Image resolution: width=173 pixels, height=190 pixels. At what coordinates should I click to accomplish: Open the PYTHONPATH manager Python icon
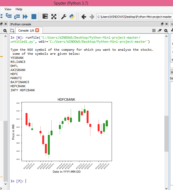[x=72, y=17]
